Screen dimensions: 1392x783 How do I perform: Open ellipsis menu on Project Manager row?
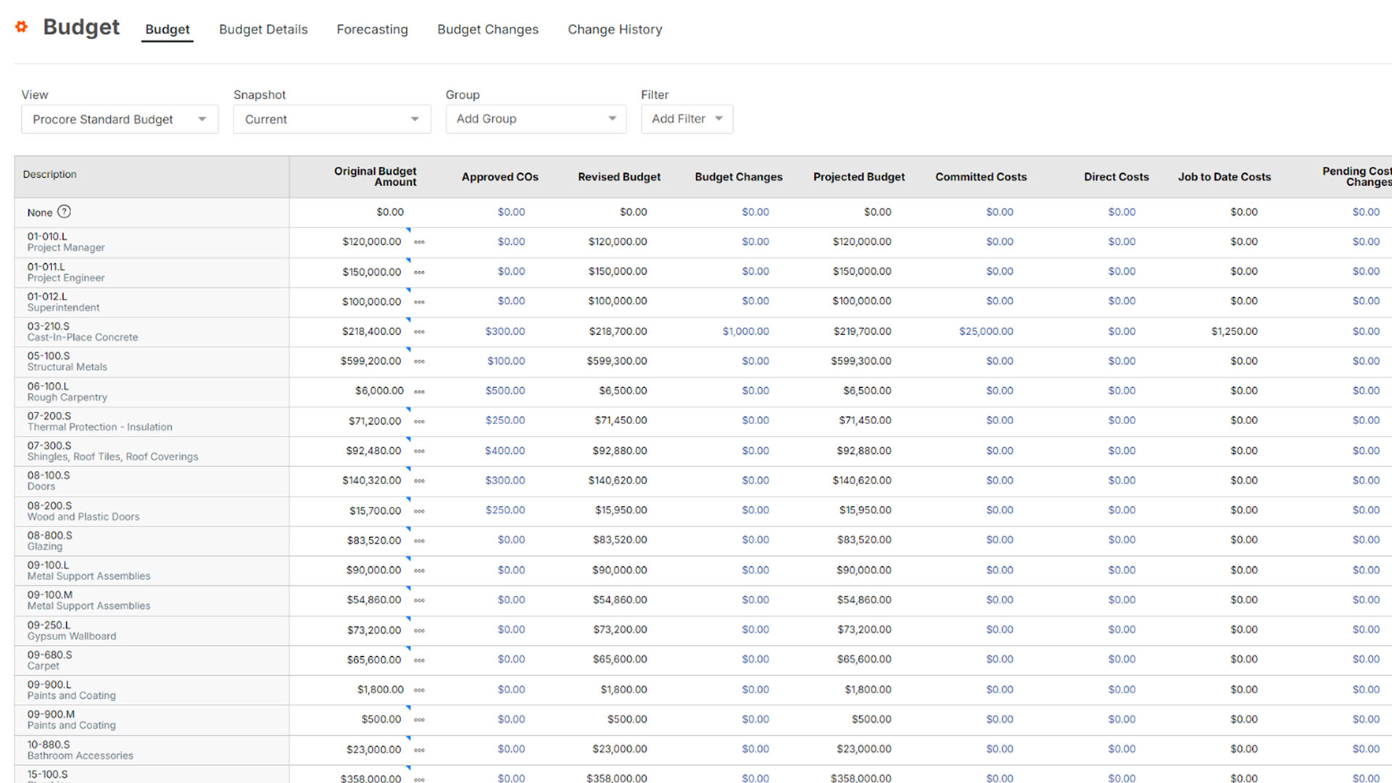pyautogui.click(x=419, y=242)
